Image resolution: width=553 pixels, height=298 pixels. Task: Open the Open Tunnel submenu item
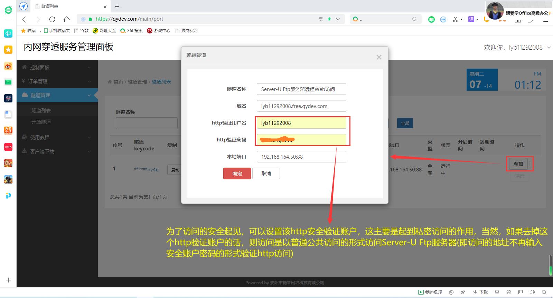pos(41,122)
